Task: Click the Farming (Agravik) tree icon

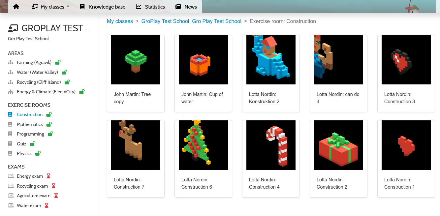Action: point(11,62)
